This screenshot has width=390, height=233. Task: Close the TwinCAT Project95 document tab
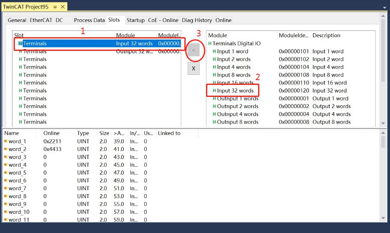(63, 7)
